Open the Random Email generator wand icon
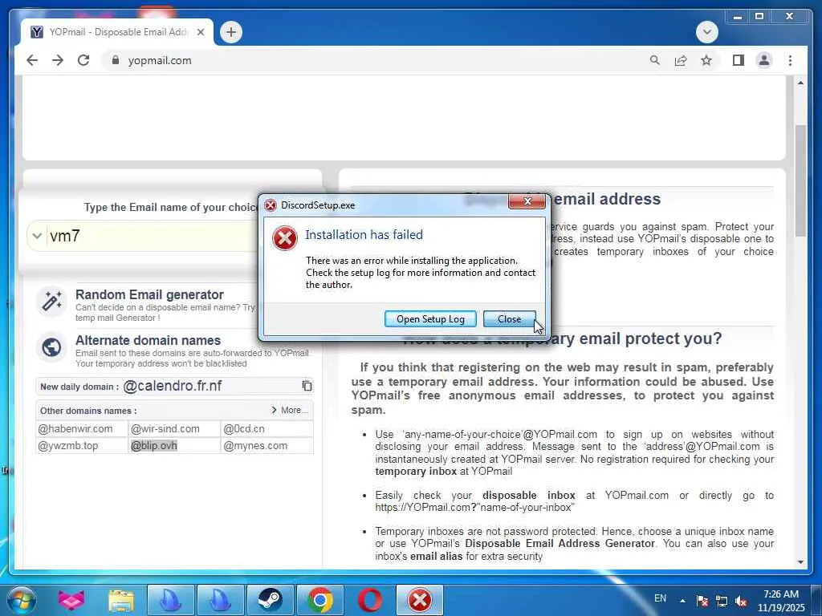Viewport: 822px width, 616px height. (51, 302)
